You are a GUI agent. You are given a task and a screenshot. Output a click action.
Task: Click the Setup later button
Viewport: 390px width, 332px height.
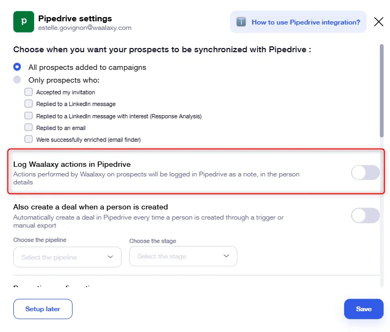point(43,309)
